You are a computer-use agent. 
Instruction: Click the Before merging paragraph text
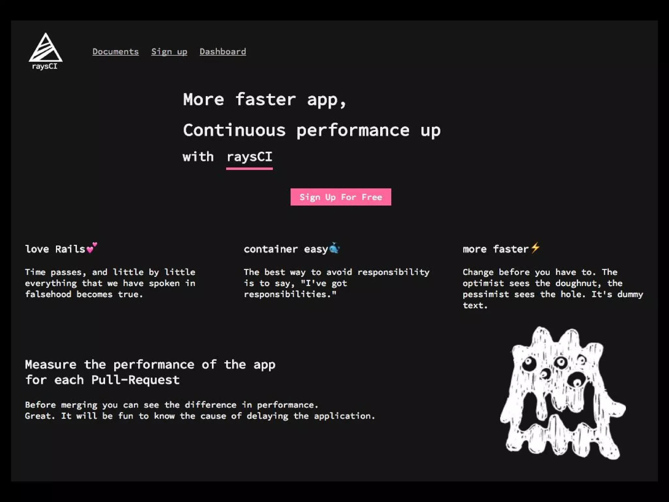pyautogui.click(x=200, y=410)
